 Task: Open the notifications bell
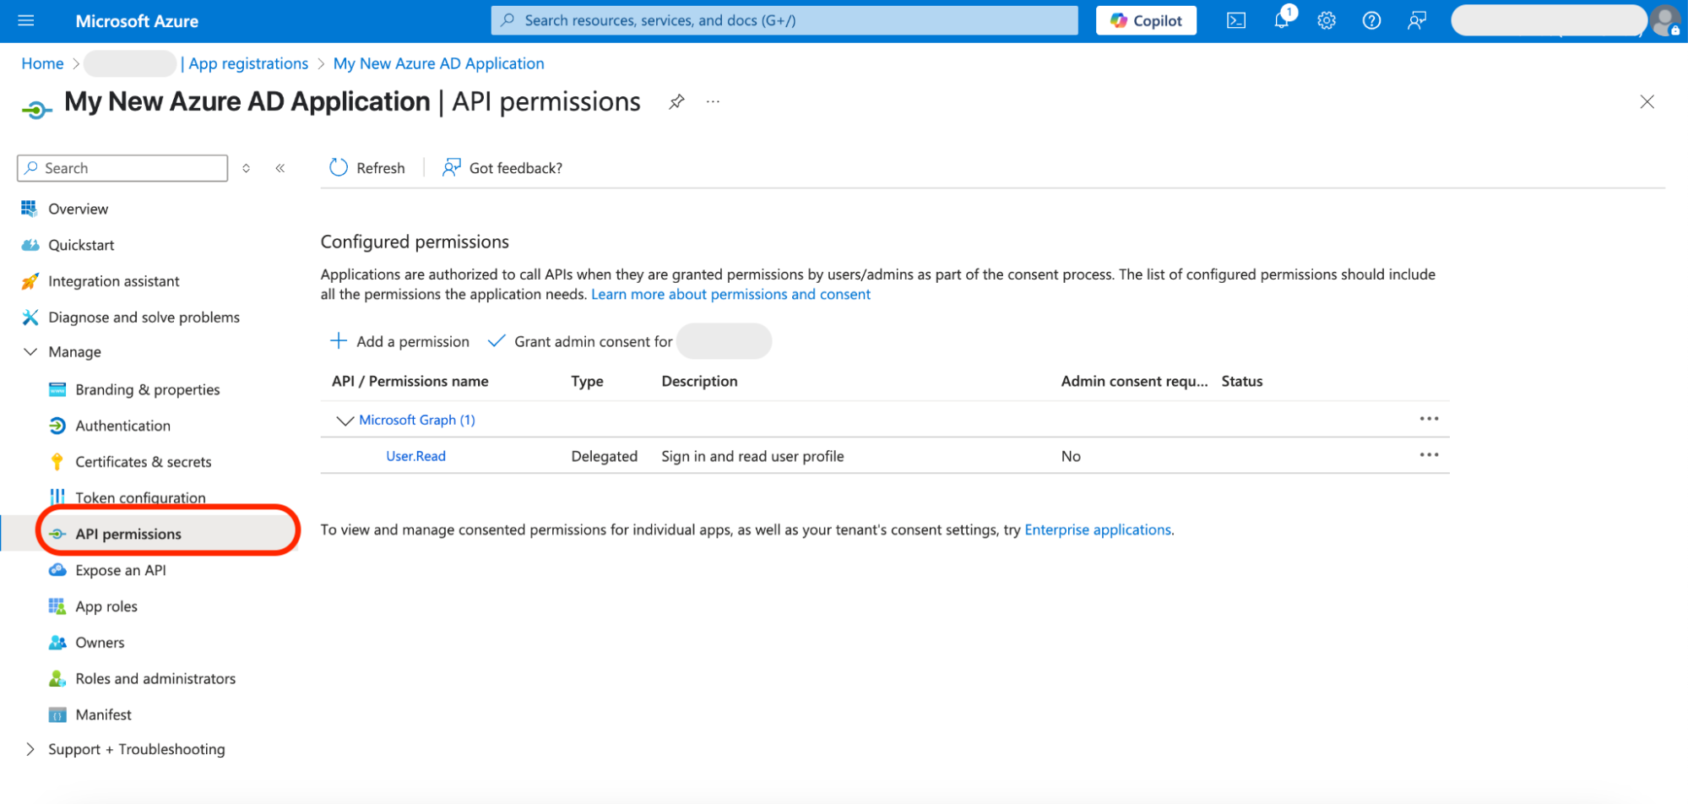click(x=1282, y=20)
